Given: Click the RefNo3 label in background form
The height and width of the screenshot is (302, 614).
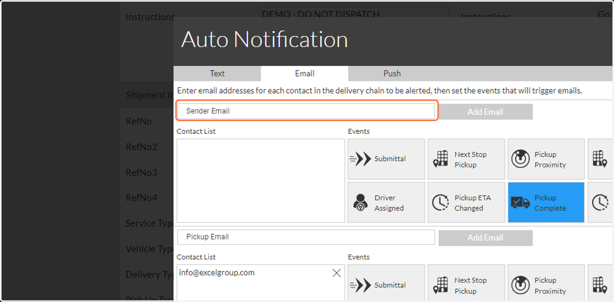Looking at the screenshot, I should pos(141,173).
